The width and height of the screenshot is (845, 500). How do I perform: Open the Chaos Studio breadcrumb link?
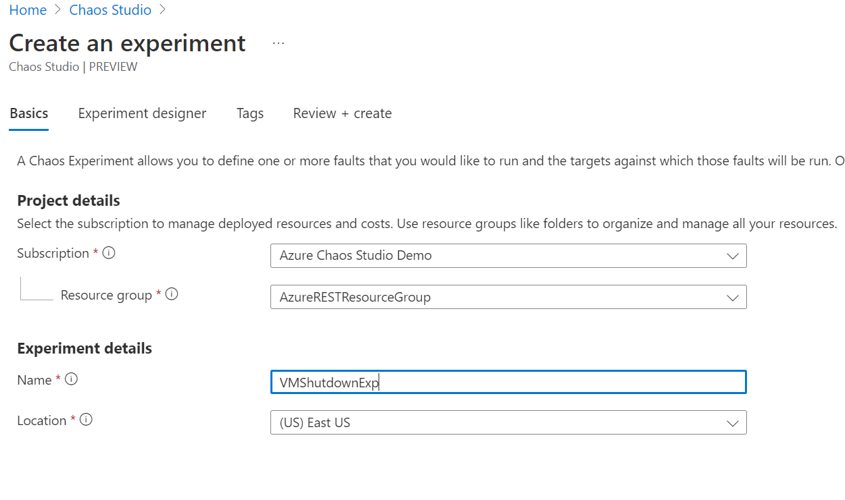[110, 9]
